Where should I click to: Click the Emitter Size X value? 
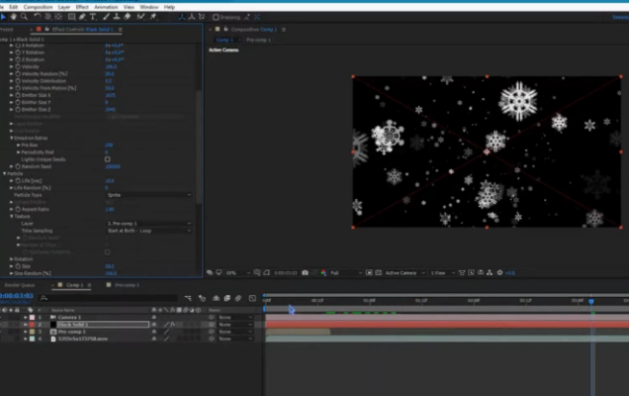tap(107, 95)
